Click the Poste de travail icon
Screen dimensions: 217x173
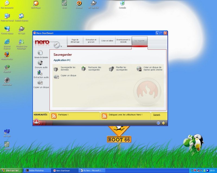[7, 17]
